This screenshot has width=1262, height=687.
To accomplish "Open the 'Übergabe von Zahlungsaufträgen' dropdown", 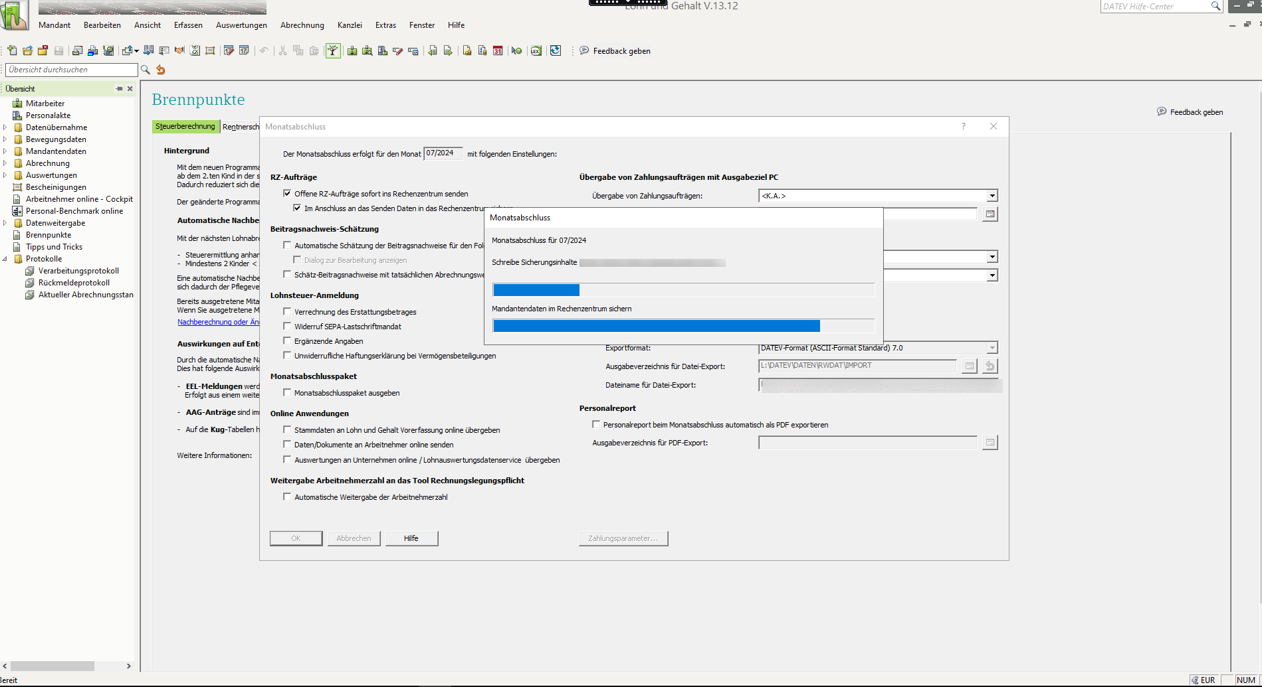I will [992, 196].
